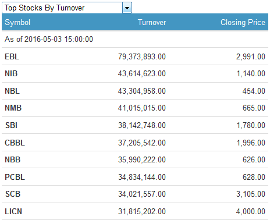Click the Closing Price column header
Viewport: 270px width, 220px height.
click(243, 22)
